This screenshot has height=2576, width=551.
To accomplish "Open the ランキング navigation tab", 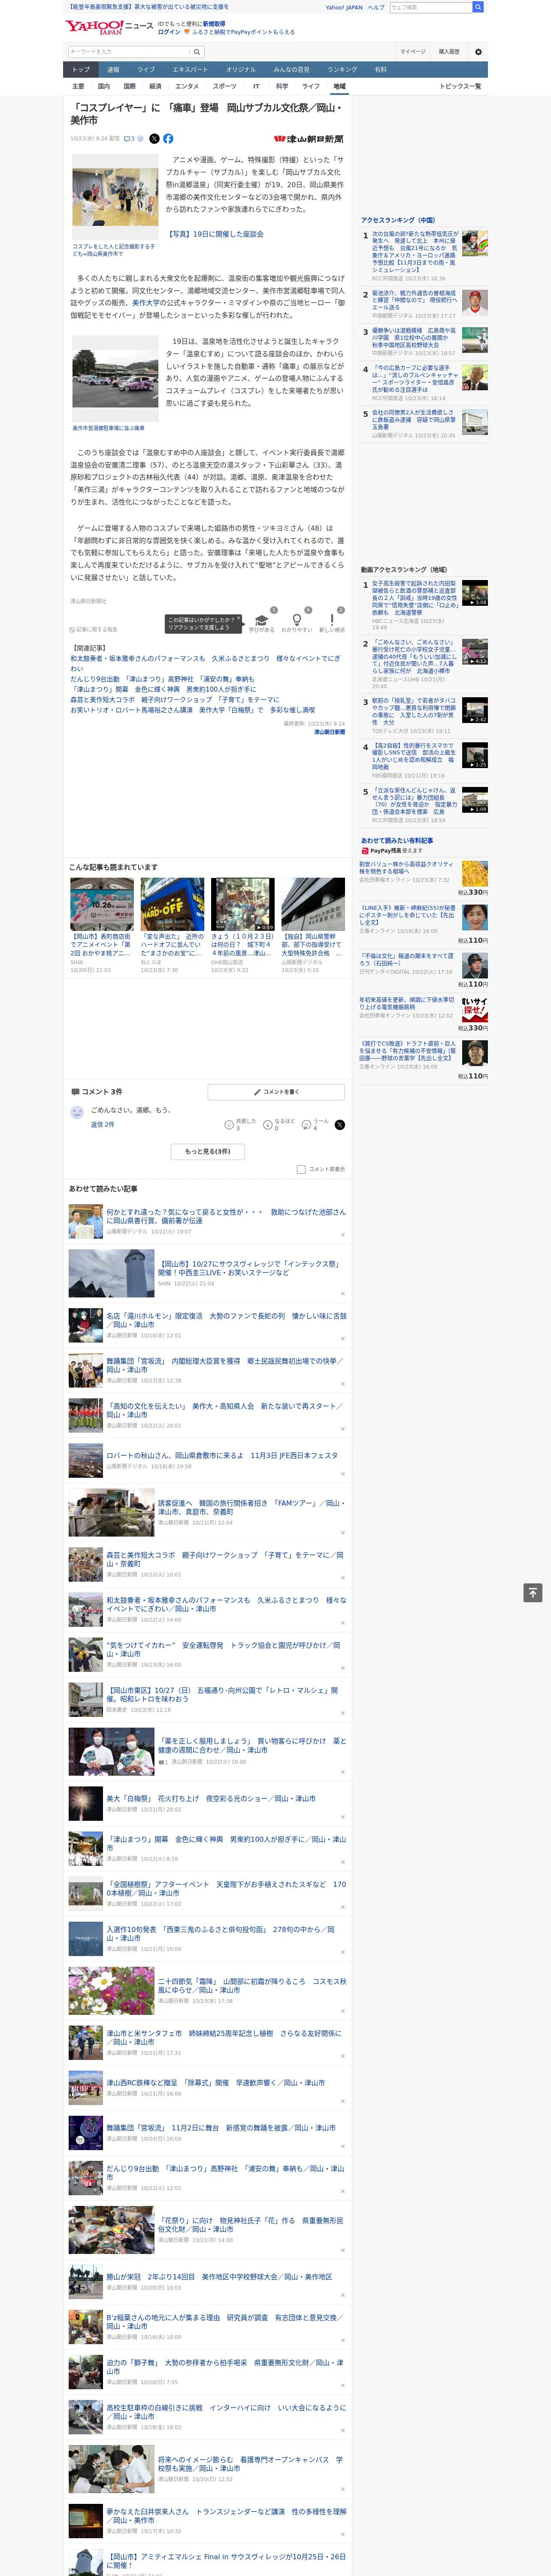I will point(342,70).
